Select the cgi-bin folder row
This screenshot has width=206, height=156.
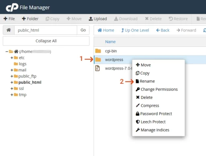150,51
